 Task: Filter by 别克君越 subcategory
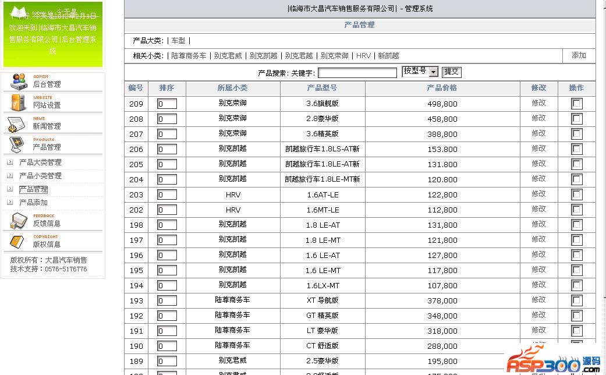(299, 56)
